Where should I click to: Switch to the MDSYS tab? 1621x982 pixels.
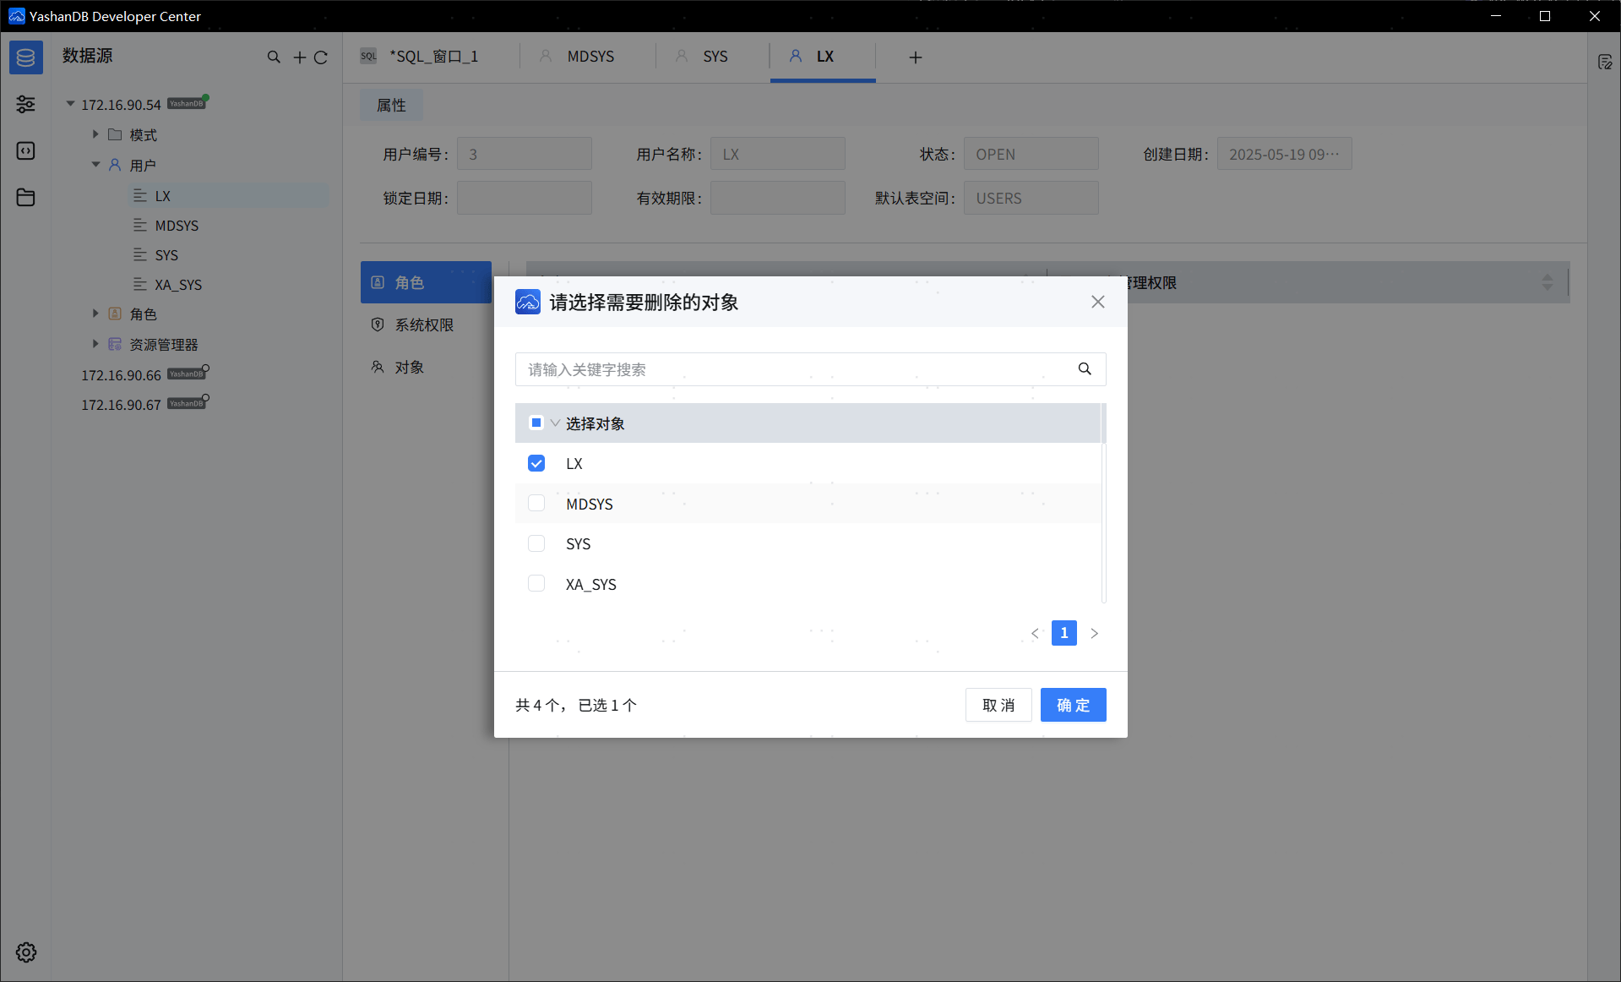pos(590,57)
